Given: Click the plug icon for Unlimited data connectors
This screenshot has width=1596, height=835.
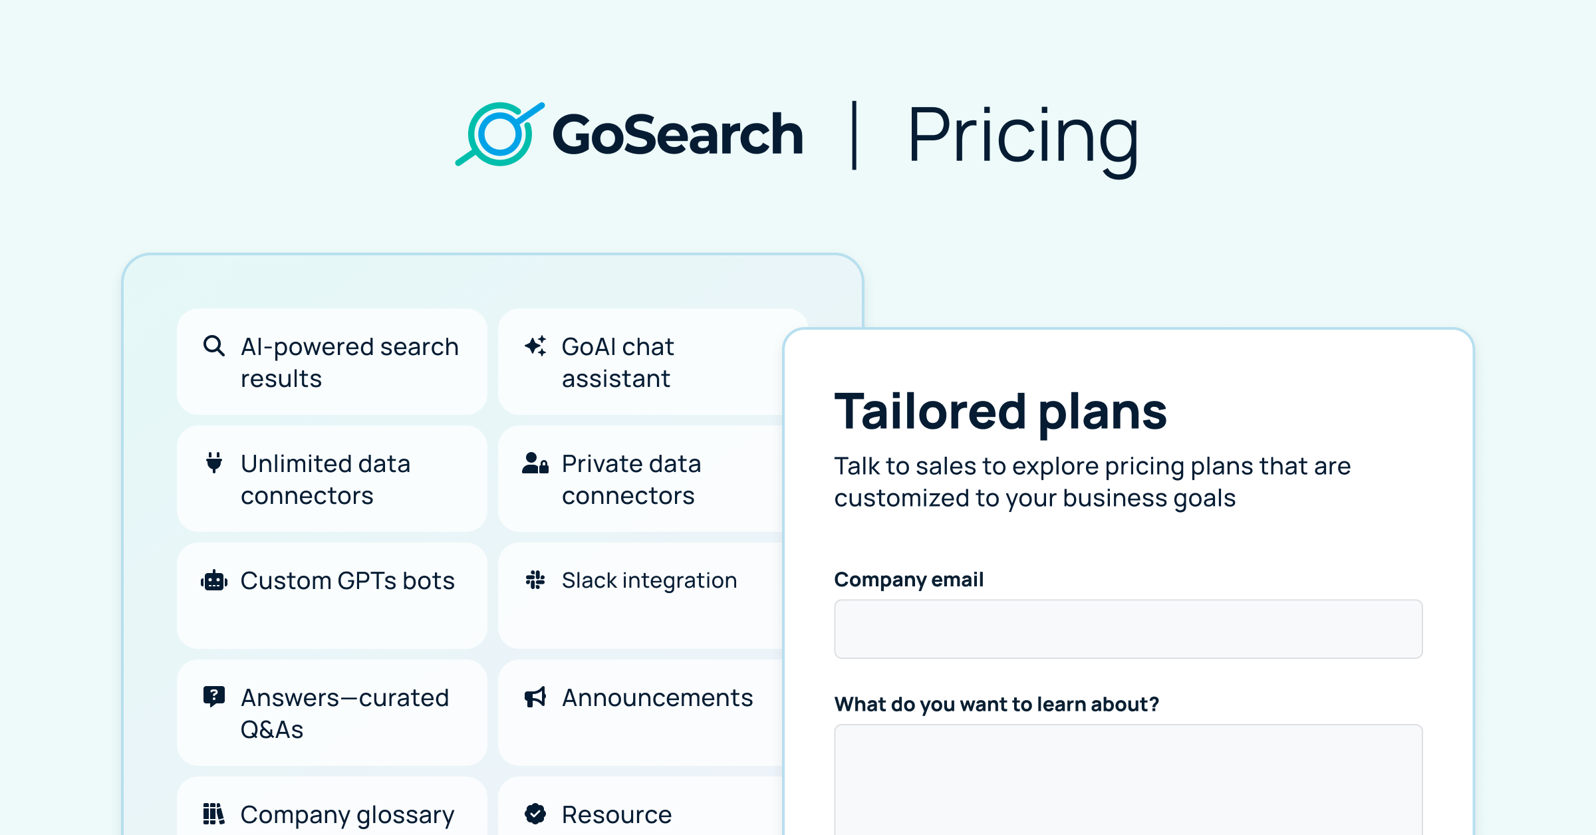Looking at the screenshot, I should pyautogui.click(x=214, y=463).
